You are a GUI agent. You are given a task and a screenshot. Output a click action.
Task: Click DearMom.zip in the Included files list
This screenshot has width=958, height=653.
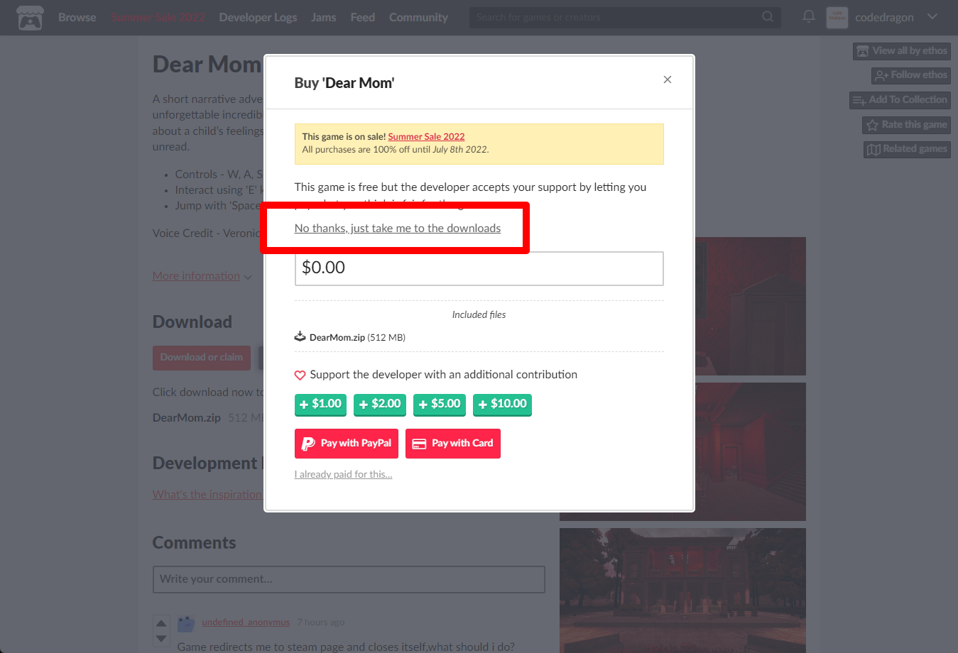click(337, 337)
